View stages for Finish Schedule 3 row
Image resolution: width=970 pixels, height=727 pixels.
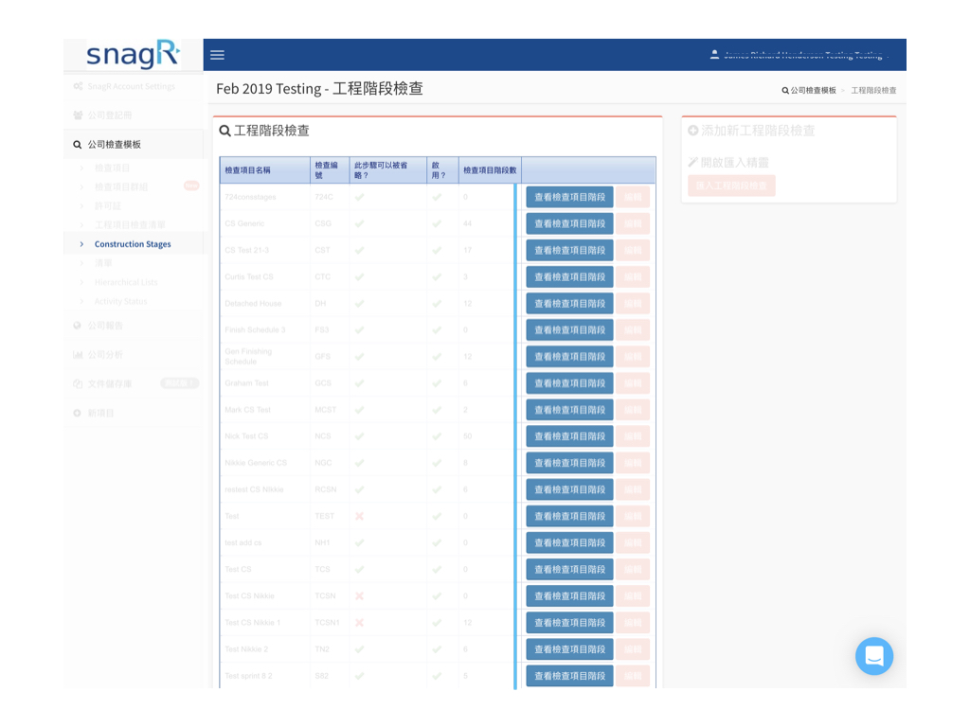569,330
